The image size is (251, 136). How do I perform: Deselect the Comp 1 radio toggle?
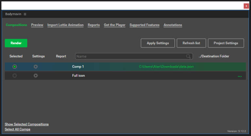[x=15, y=67]
